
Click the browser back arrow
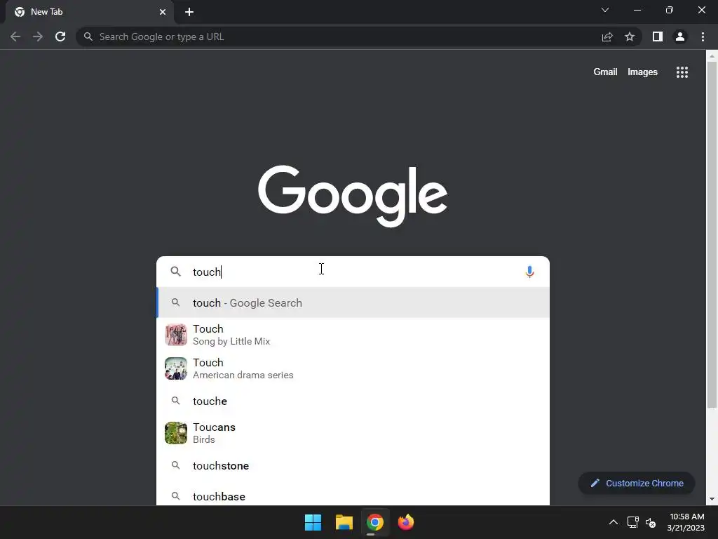tap(15, 36)
